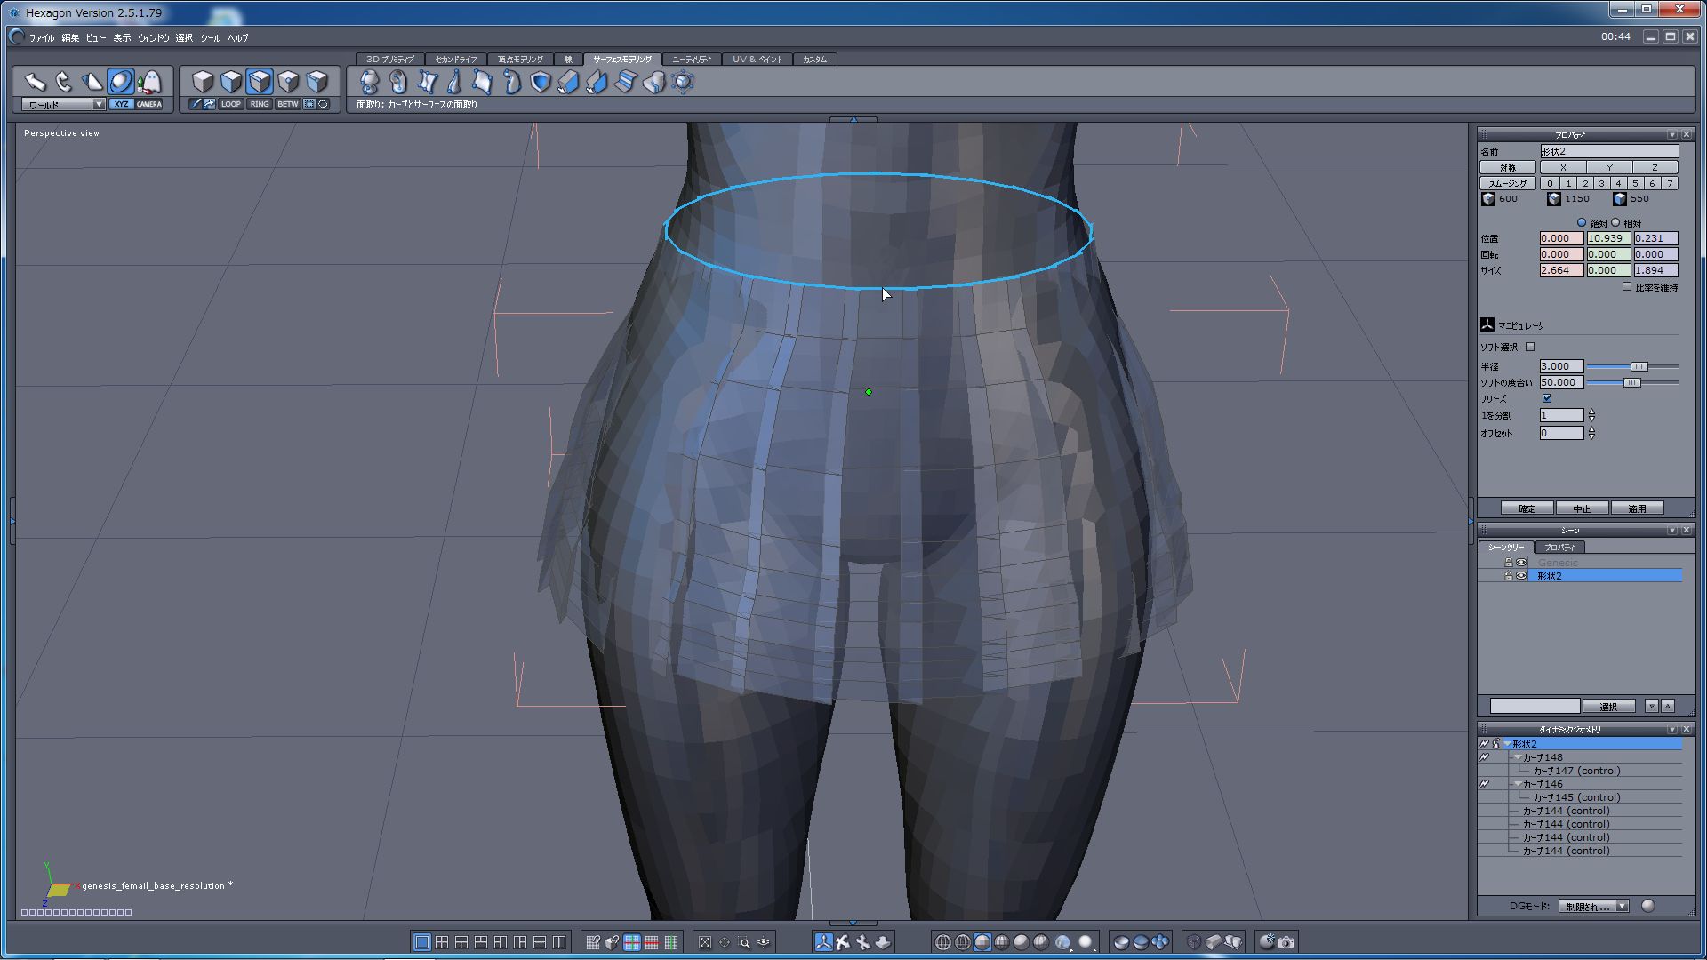Toggle the ソフト選択 checkbox
The width and height of the screenshot is (1707, 960).
pyautogui.click(x=1530, y=347)
